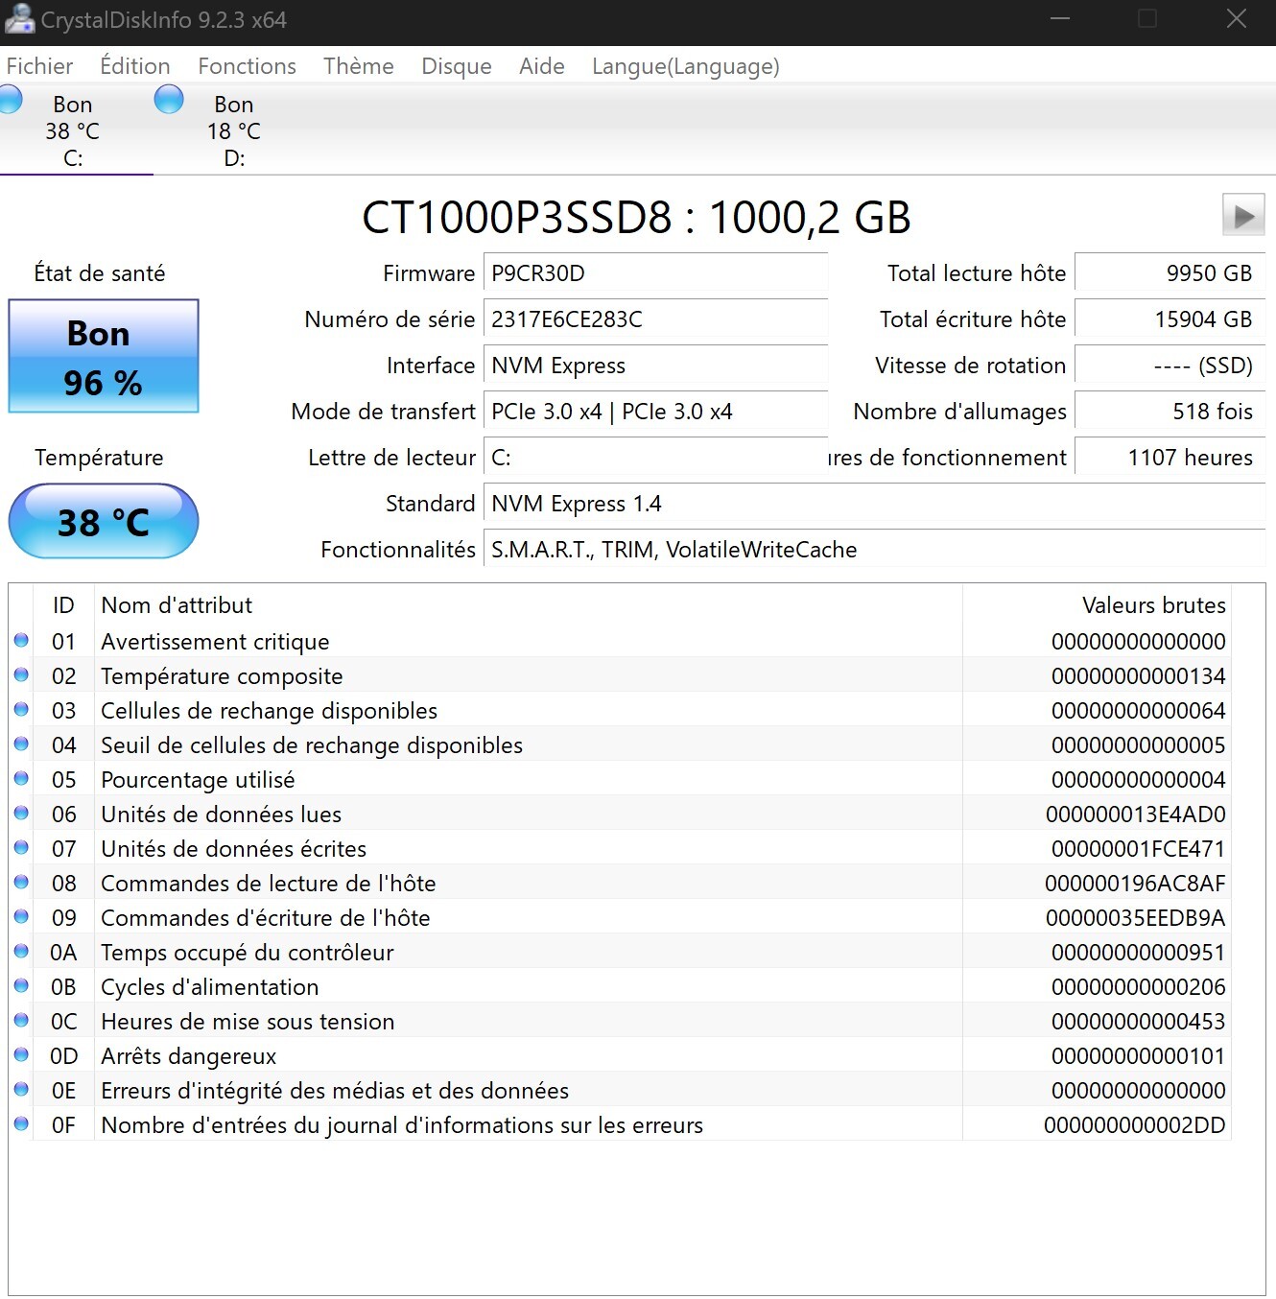This screenshot has width=1276, height=1299.
Task: Click status dot for Cycles d'alimentation row
Action: pos(21,985)
